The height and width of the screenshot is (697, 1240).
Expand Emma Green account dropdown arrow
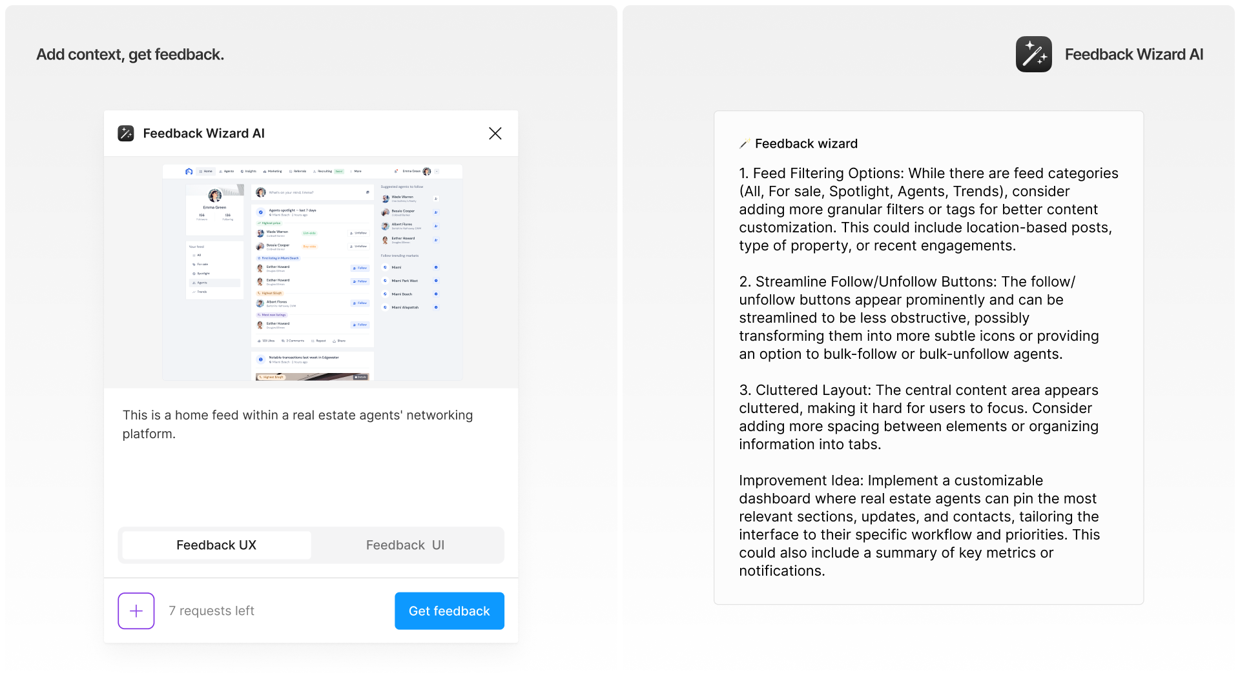point(437,171)
